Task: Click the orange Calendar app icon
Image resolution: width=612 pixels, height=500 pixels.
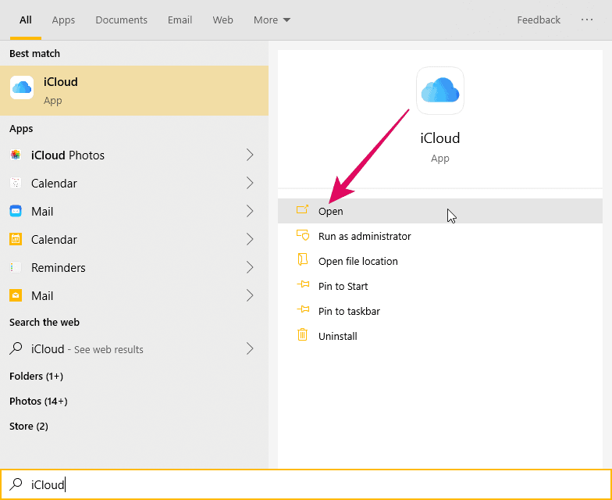Action: (16, 239)
